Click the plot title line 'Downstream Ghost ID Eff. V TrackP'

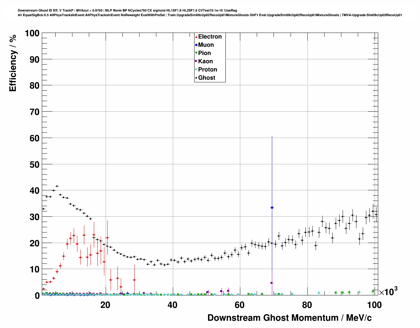pos(127,11)
